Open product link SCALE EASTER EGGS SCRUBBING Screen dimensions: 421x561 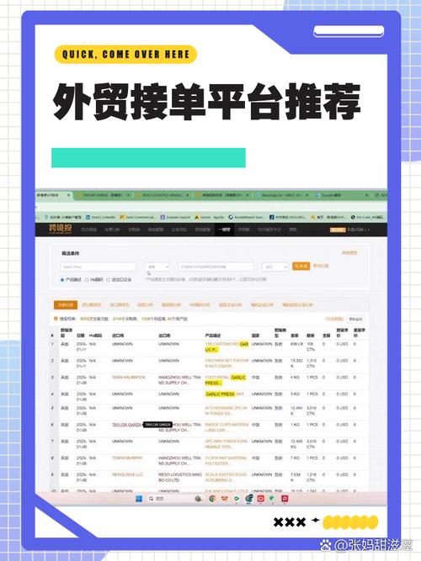pos(226,477)
